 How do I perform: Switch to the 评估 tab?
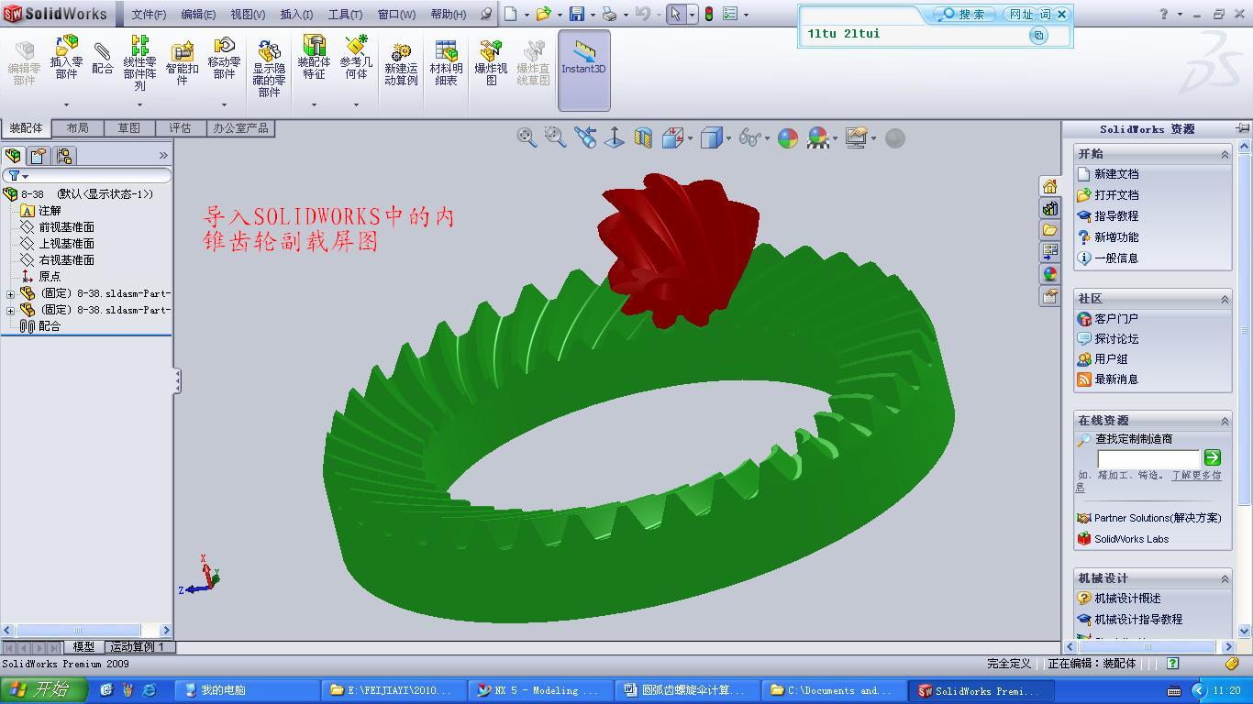click(x=180, y=128)
